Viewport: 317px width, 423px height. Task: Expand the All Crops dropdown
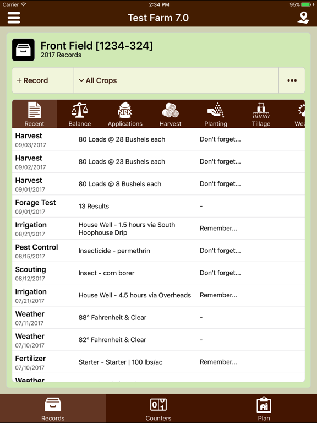click(176, 80)
